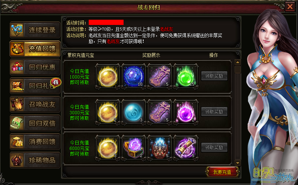Claim the reward for 1000元宝 recharge
This screenshot has width=298, height=185.
click(214, 76)
